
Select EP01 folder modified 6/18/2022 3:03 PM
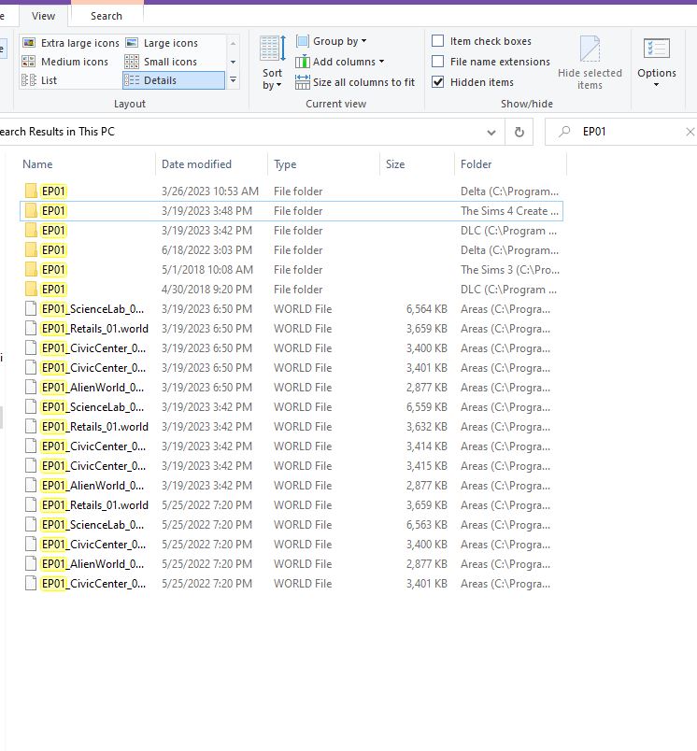click(292, 250)
